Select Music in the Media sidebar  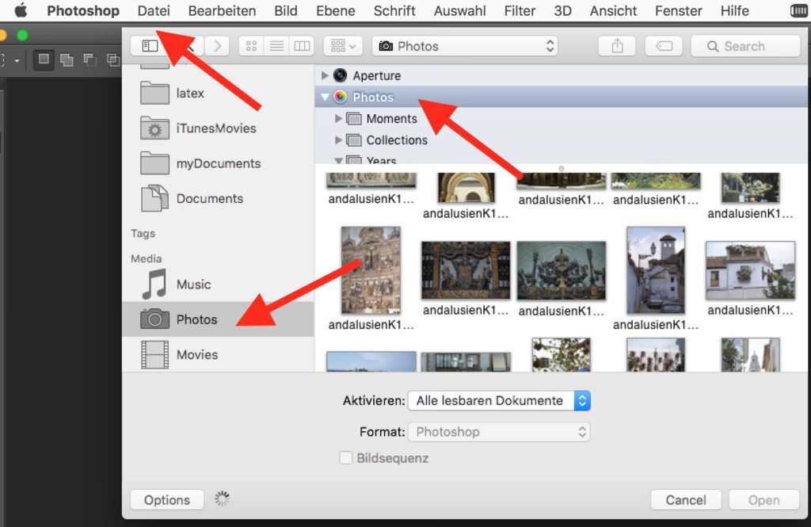pyautogui.click(x=193, y=285)
